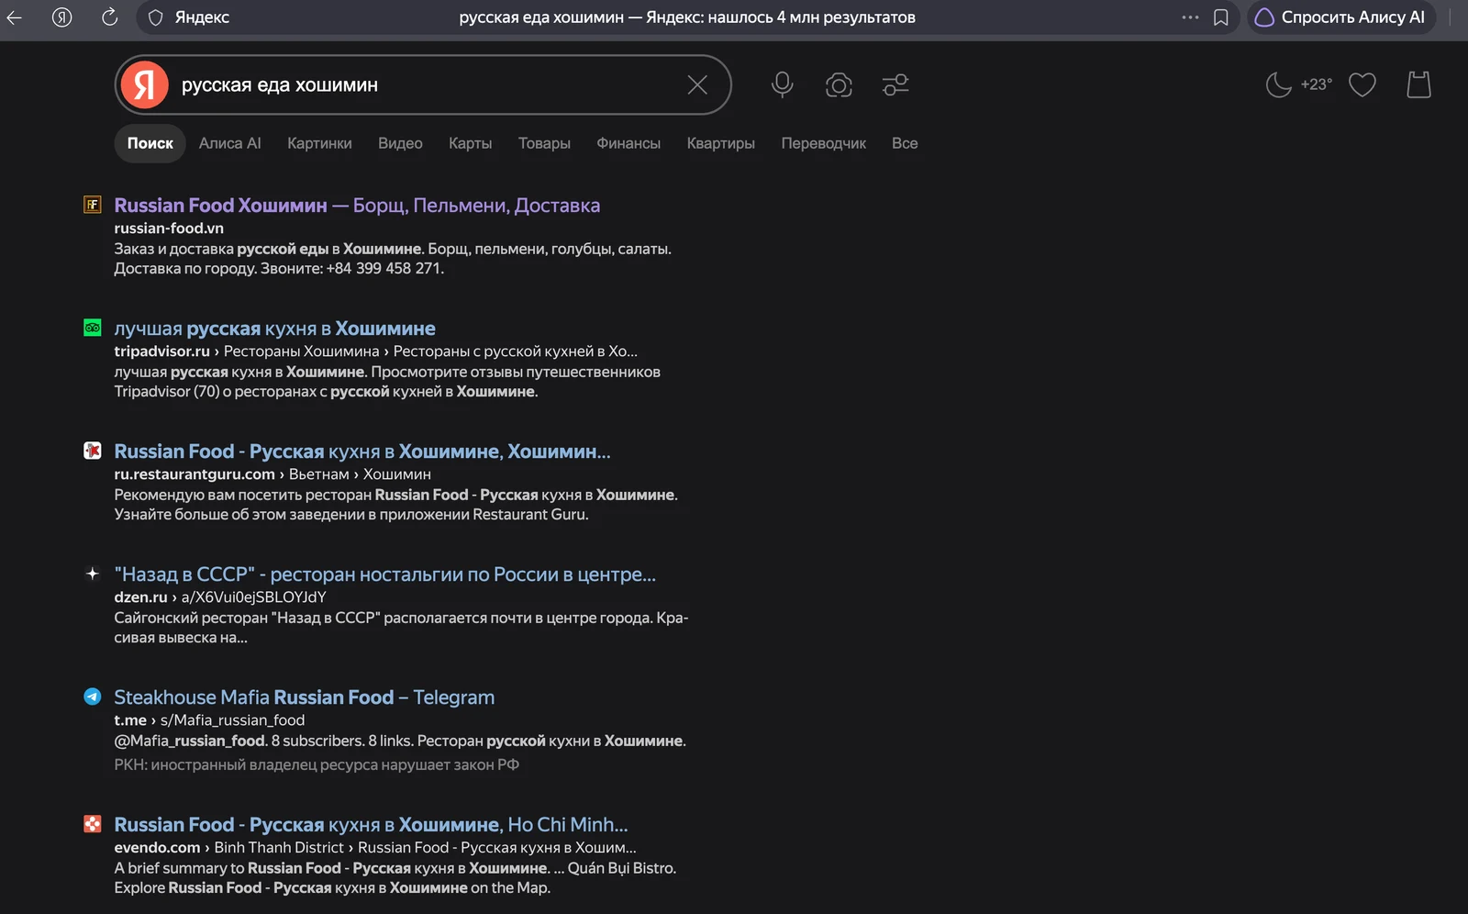Open the three-dots page menu
1468x914 pixels.
click(1190, 17)
